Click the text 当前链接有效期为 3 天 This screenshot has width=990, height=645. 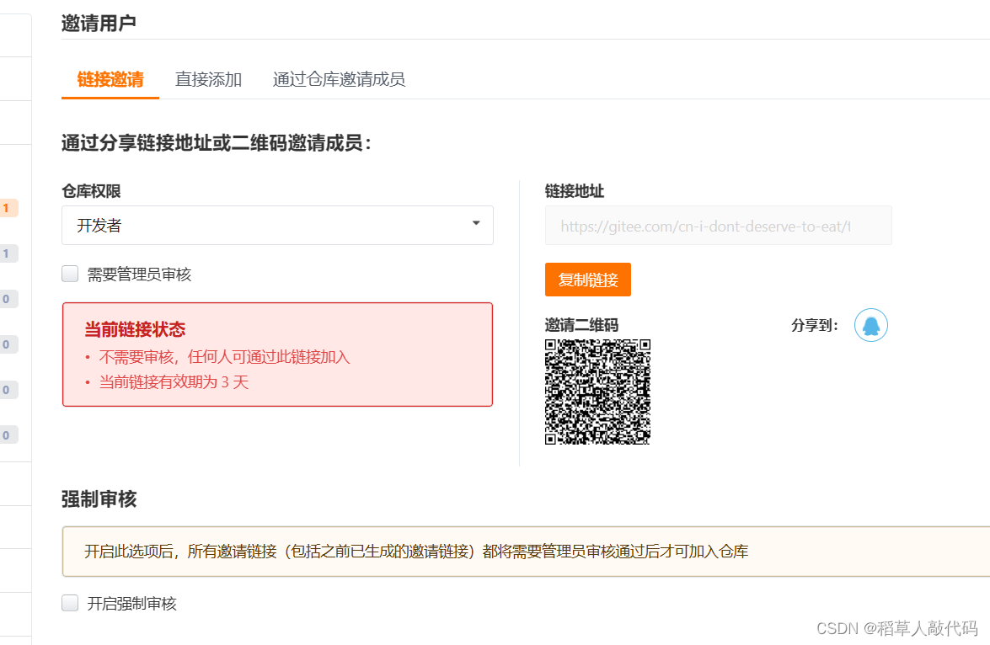[174, 381]
